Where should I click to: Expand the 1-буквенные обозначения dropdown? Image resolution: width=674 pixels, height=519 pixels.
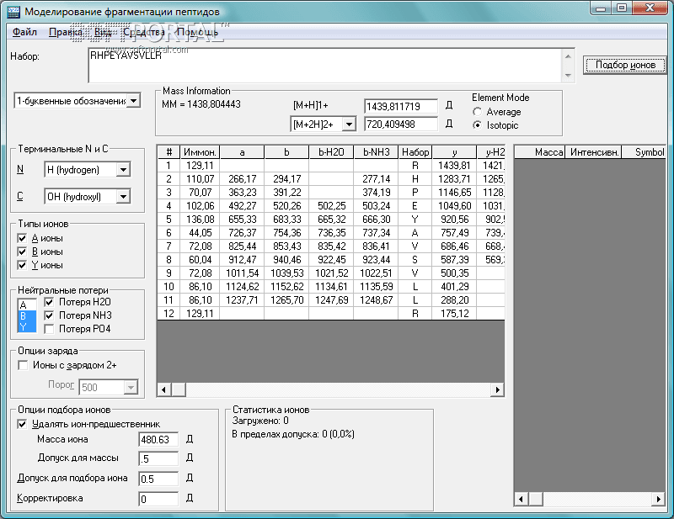(134, 101)
